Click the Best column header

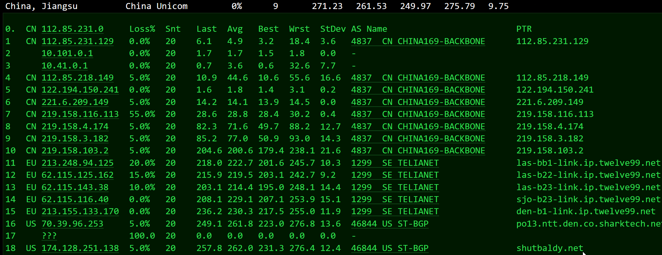268,29
